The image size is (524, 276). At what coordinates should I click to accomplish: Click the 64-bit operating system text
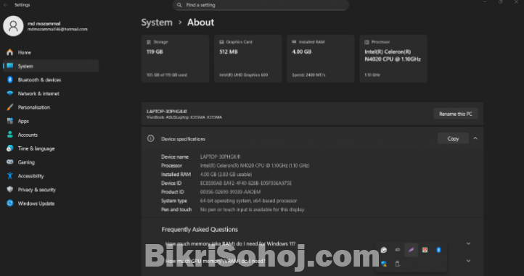coord(248,201)
